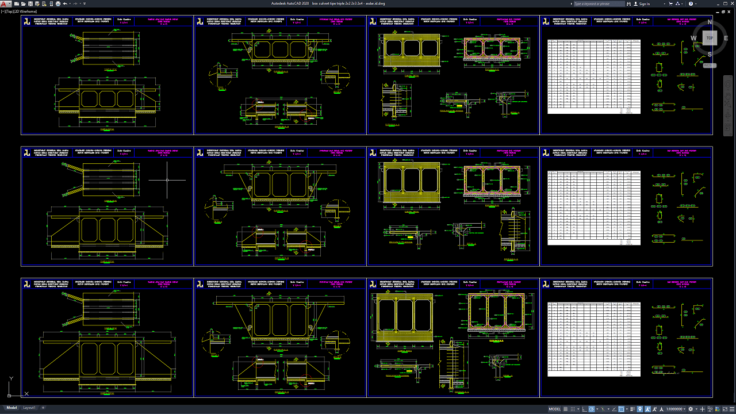Screen dimensions: 736x414
Task: Click Add scales automatically icon in status bar
Action: point(655,409)
